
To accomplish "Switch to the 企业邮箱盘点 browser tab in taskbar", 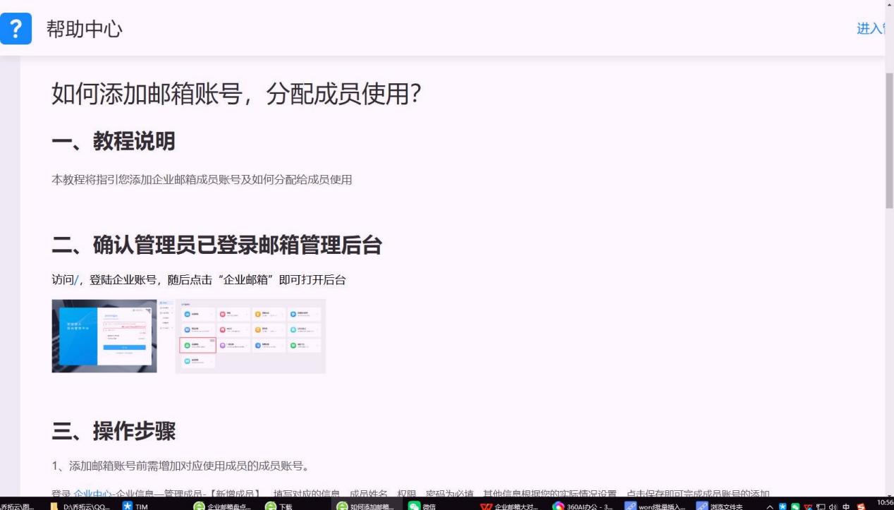I will (x=223, y=506).
